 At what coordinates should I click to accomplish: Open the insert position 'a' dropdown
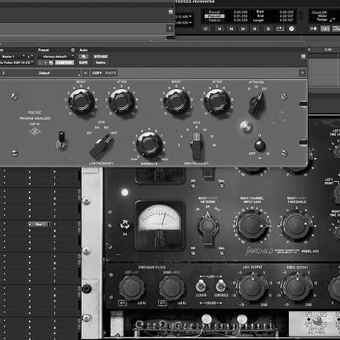point(30,57)
